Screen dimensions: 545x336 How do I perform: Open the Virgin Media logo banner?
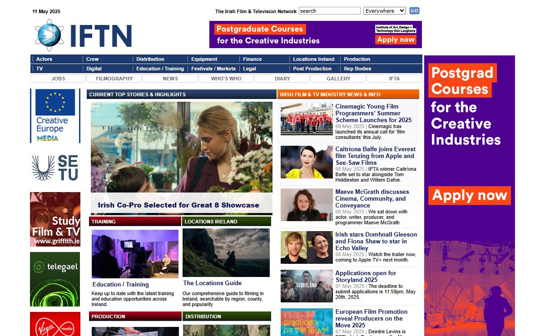[x=55, y=324]
